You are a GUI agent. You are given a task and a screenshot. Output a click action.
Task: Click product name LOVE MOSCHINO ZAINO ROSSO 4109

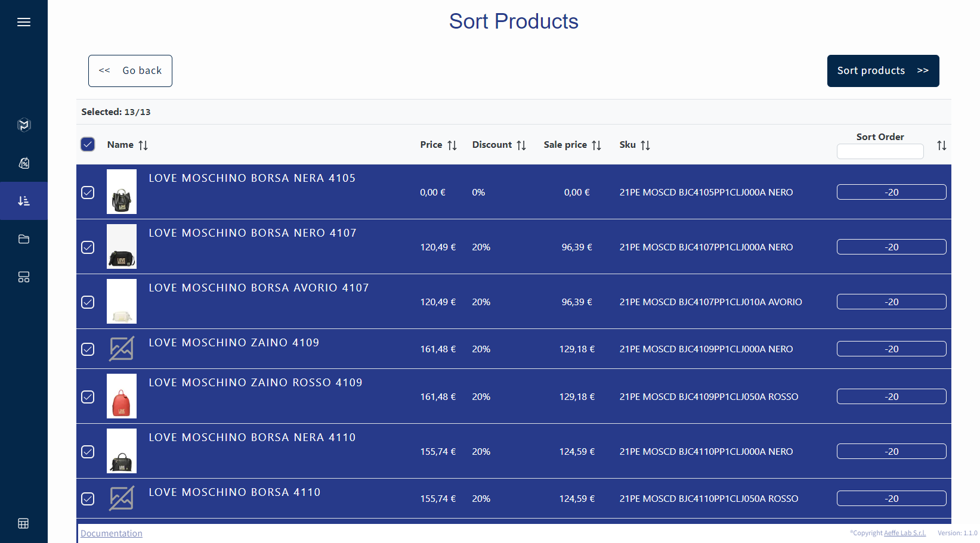256,383
